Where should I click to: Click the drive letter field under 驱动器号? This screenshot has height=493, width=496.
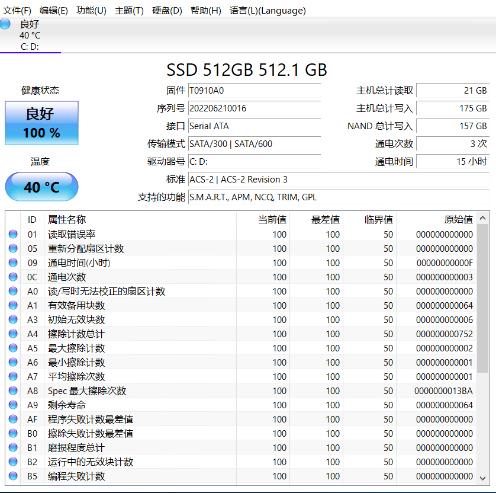[255, 162]
